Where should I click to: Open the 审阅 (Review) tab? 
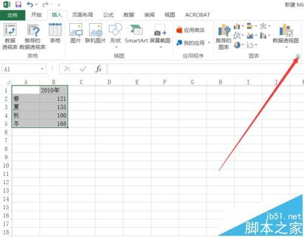(x=150, y=15)
